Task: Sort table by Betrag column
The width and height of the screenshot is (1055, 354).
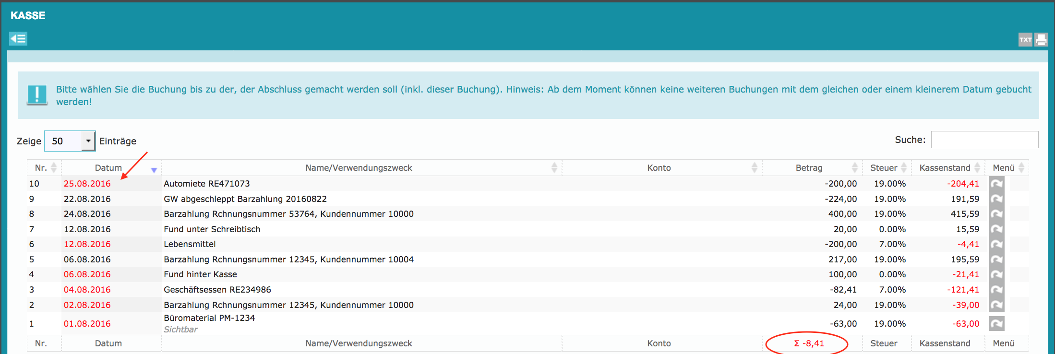Action: coord(809,168)
